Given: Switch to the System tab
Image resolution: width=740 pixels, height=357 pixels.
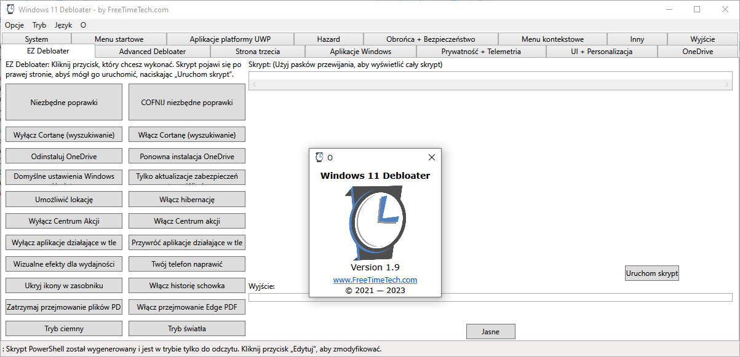Looking at the screenshot, I should [x=36, y=39].
